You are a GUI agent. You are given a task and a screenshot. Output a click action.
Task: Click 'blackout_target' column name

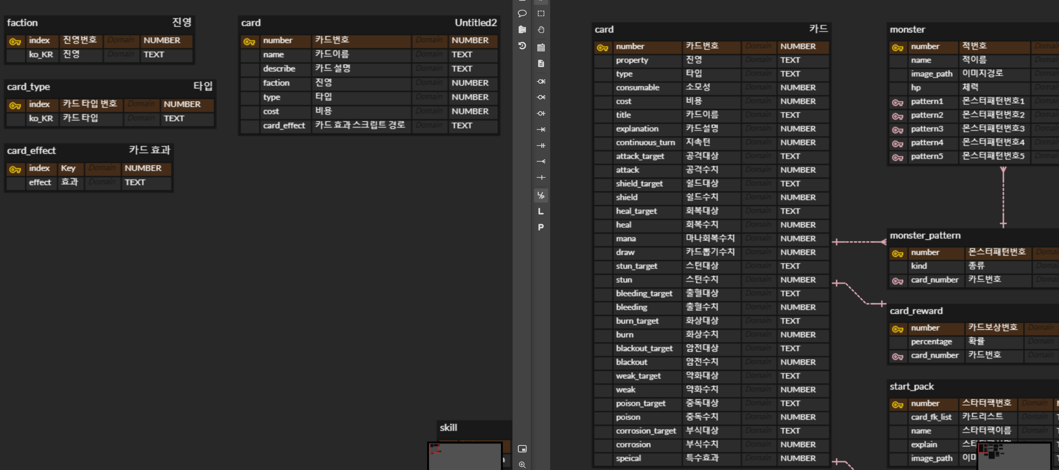[x=644, y=349]
